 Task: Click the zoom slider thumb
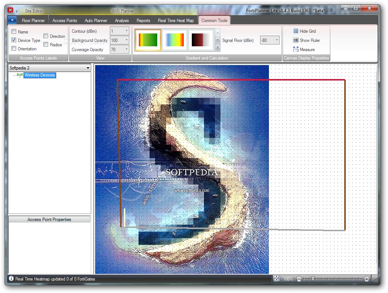[313, 279]
